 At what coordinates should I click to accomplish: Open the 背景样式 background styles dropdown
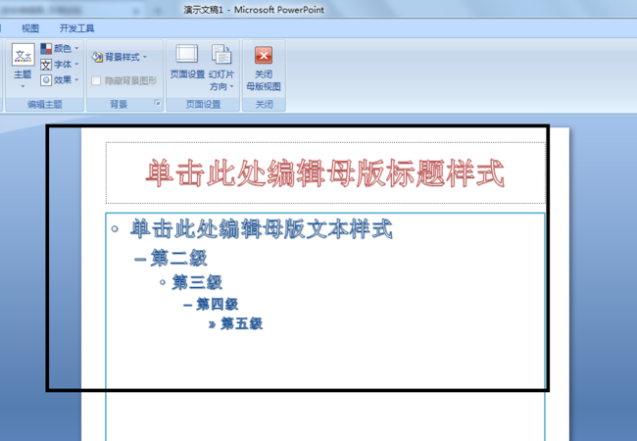tap(120, 57)
